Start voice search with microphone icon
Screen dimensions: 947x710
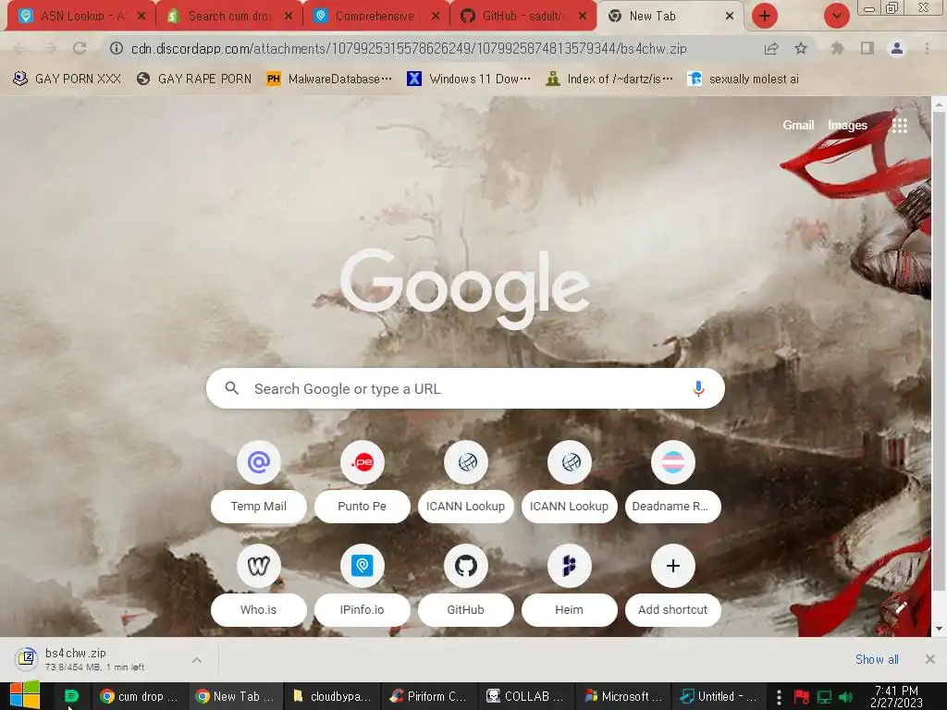698,388
